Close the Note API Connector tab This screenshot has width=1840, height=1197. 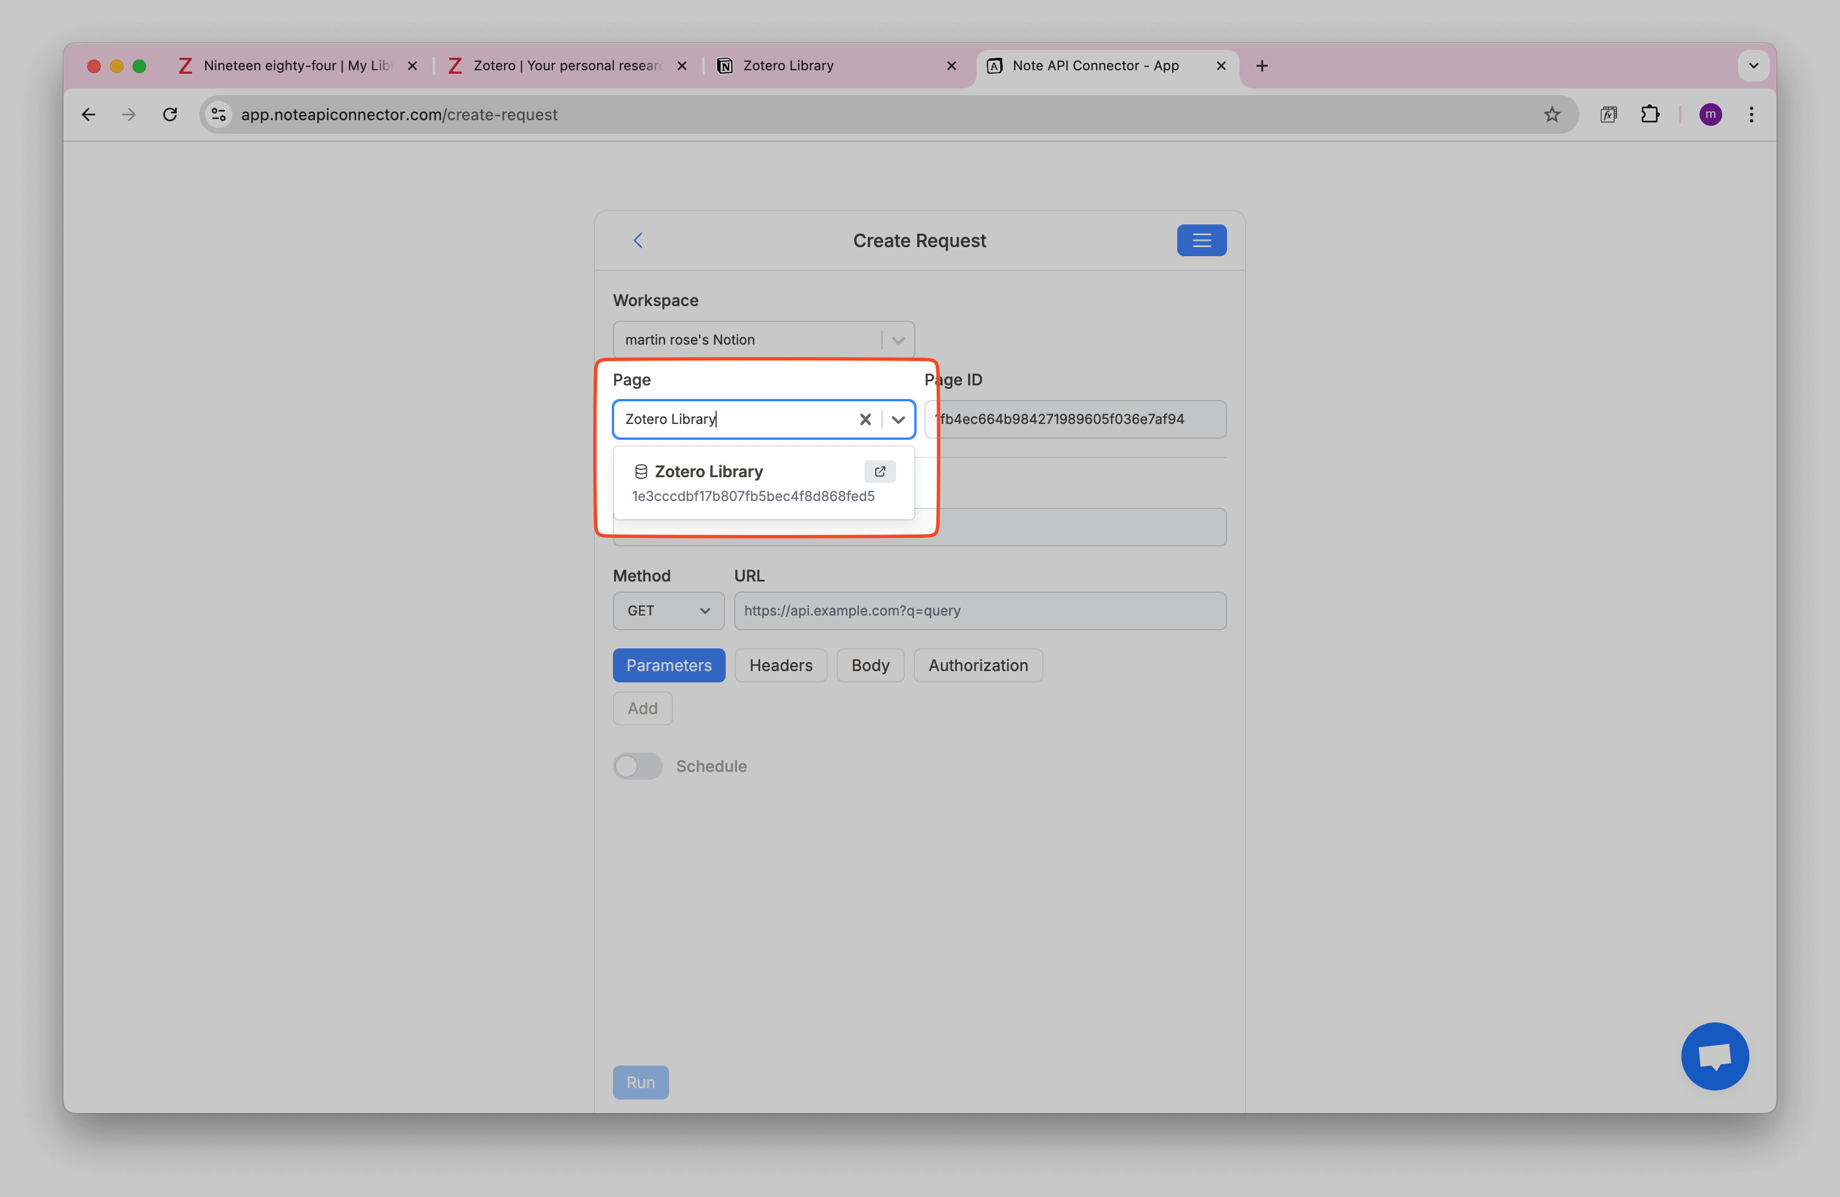[1221, 66]
